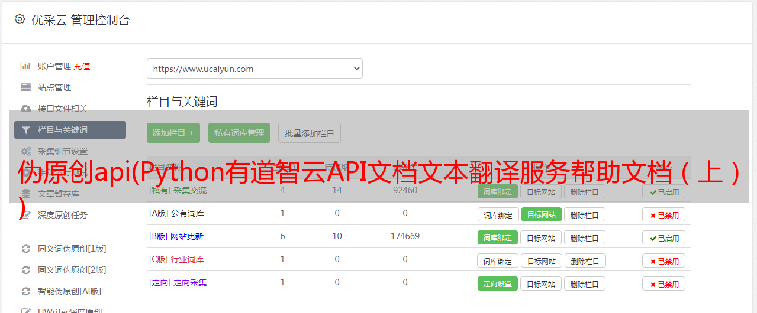Select the 栏目与关键词 sidebar item

[70, 130]
